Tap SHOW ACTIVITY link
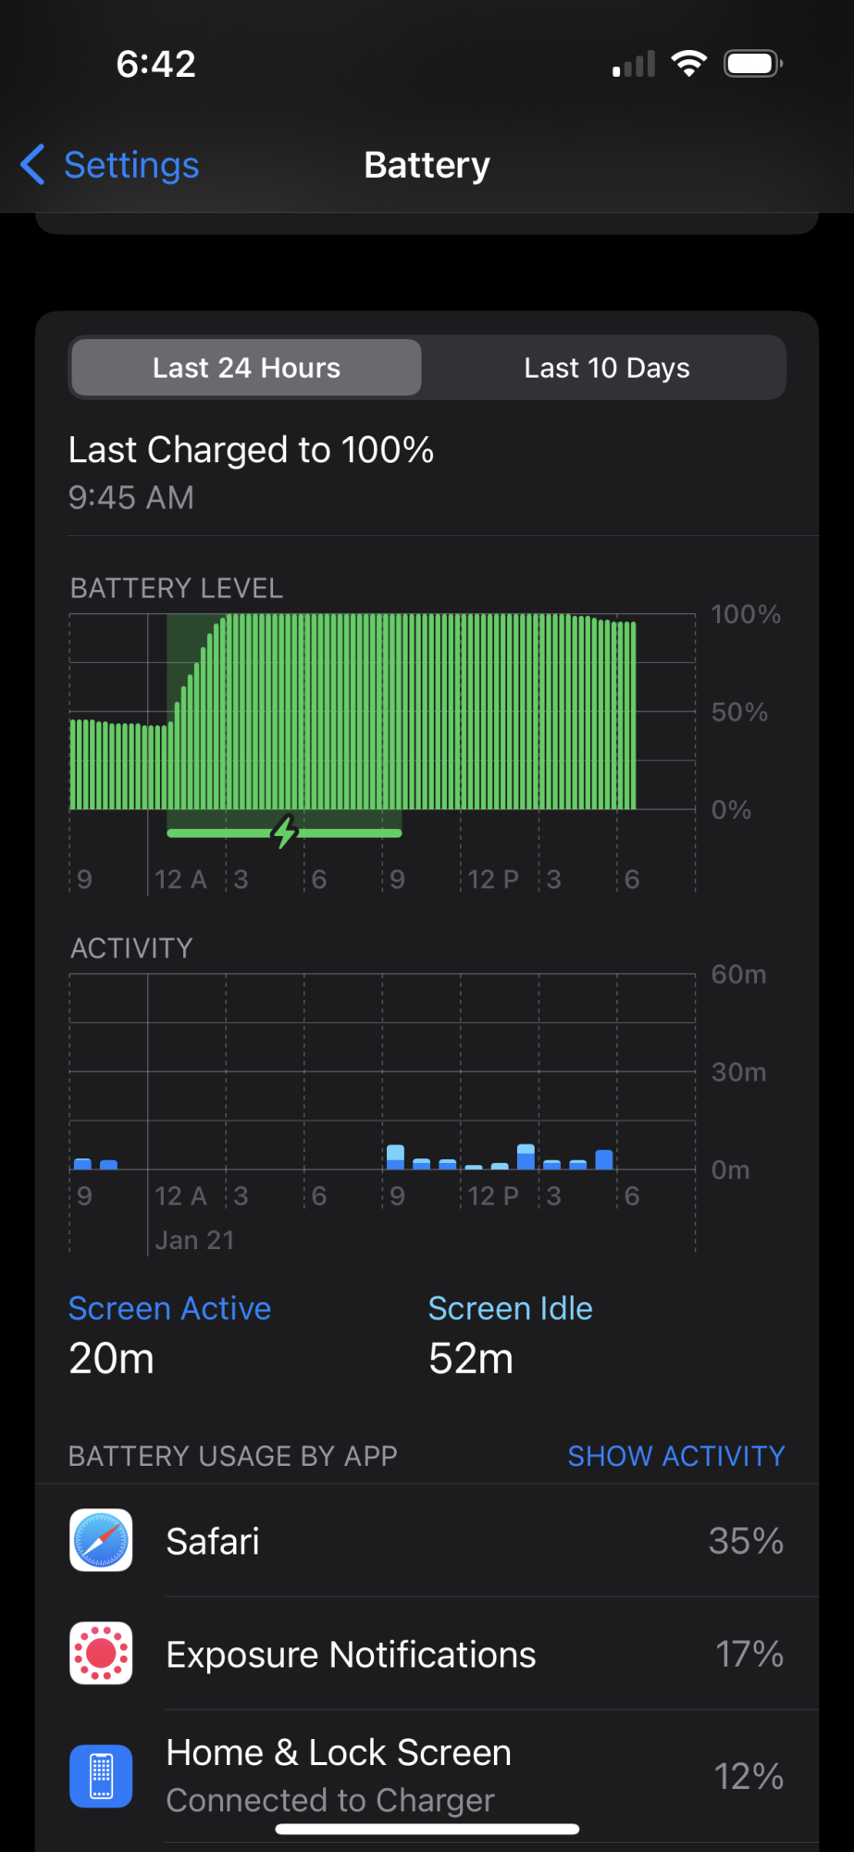The image size is (854, 1852). click(676, 1456)
